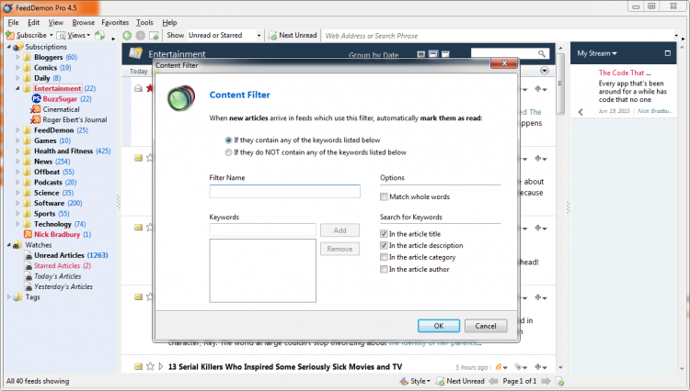The width and height of the screenshot is (690, 391).
Task: Select Today's Articles watch
Action: (58, 276)
